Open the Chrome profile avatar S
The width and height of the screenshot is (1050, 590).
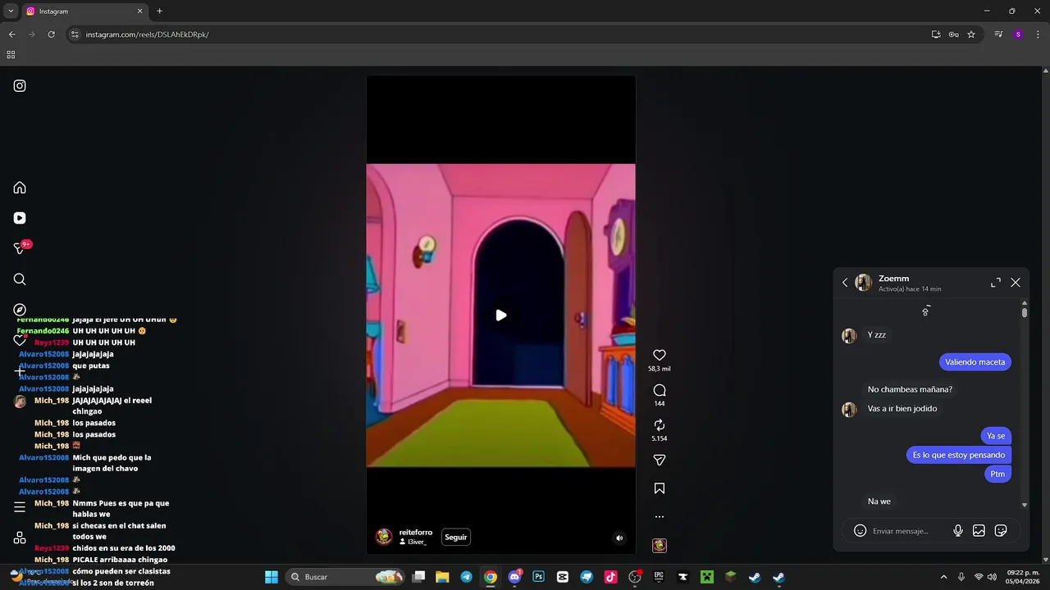pos(1018,34)
